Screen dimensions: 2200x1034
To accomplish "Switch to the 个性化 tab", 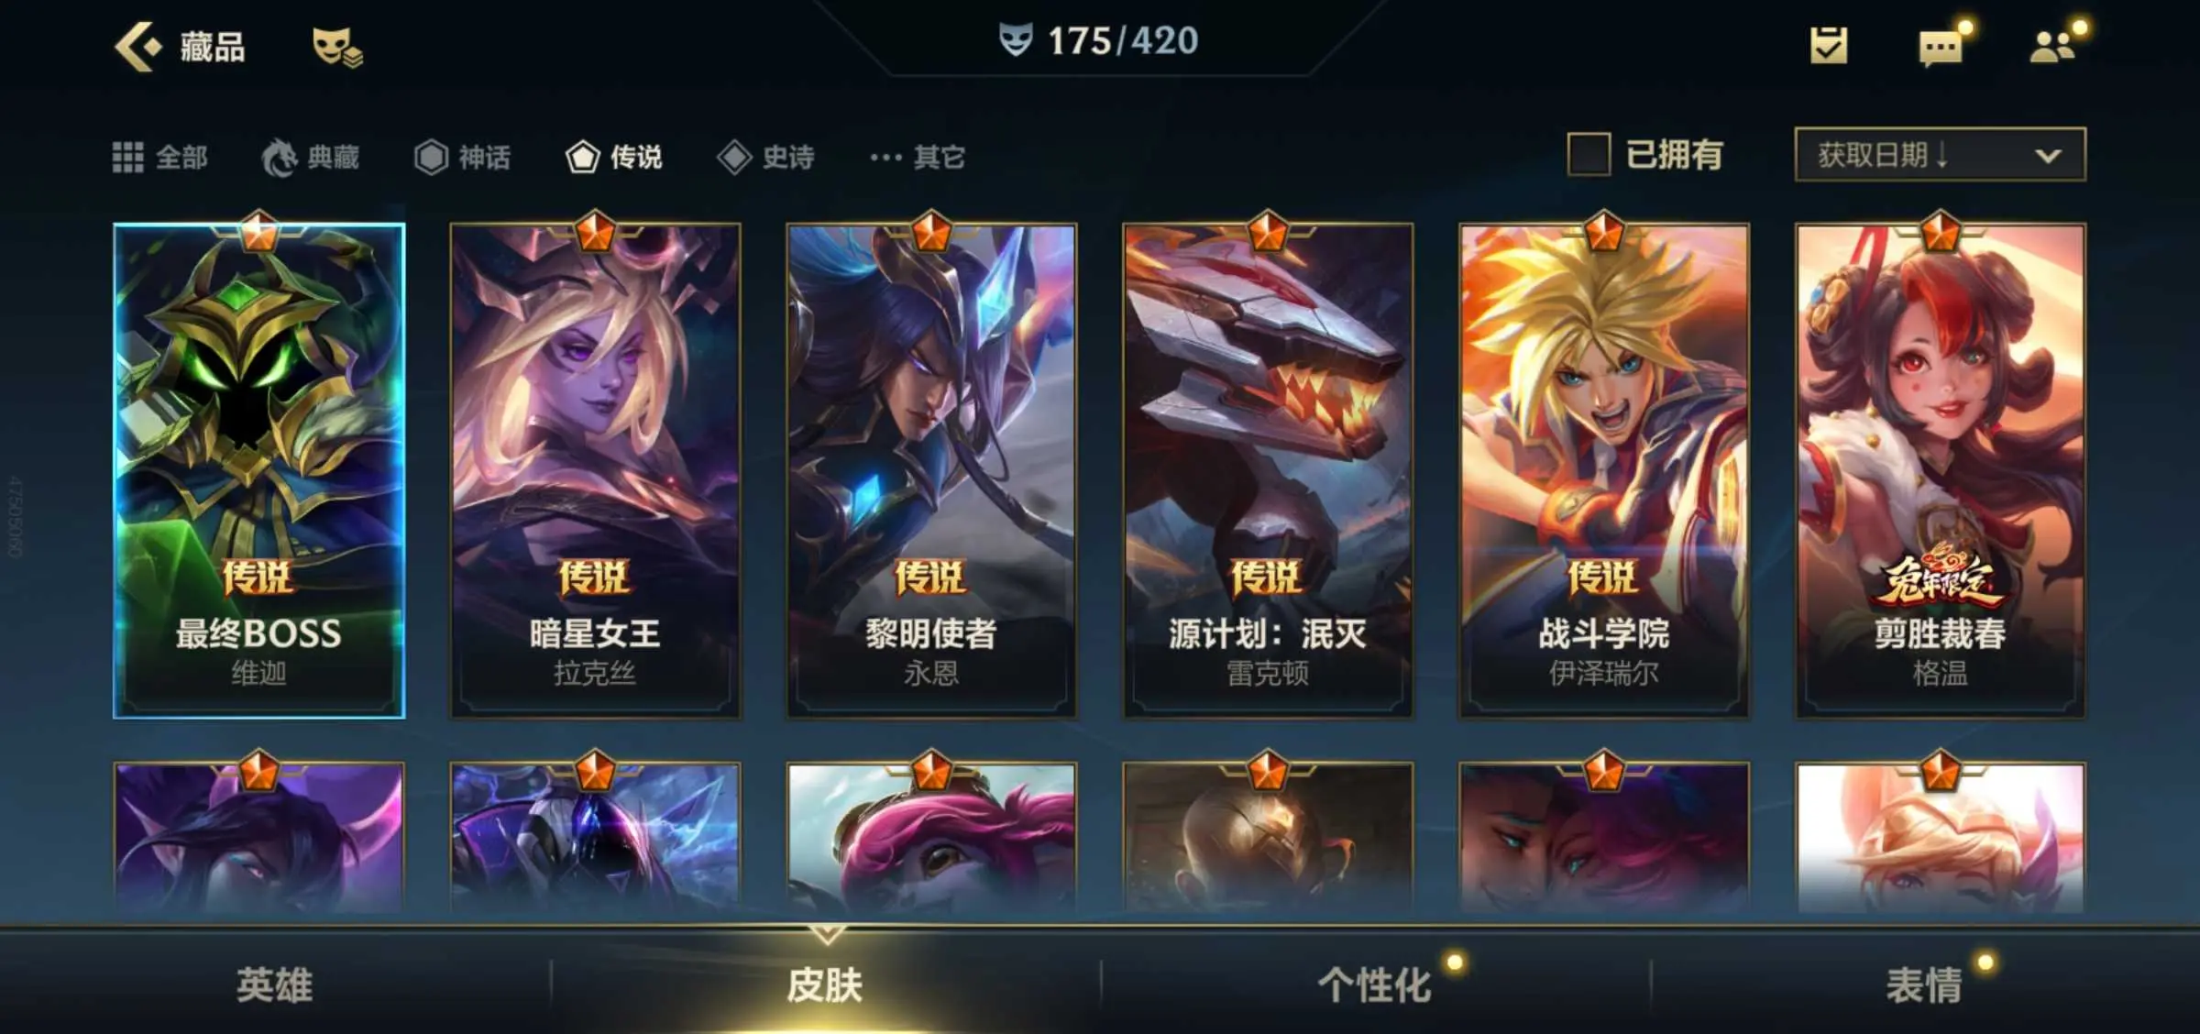I will tap(1374, 985).
